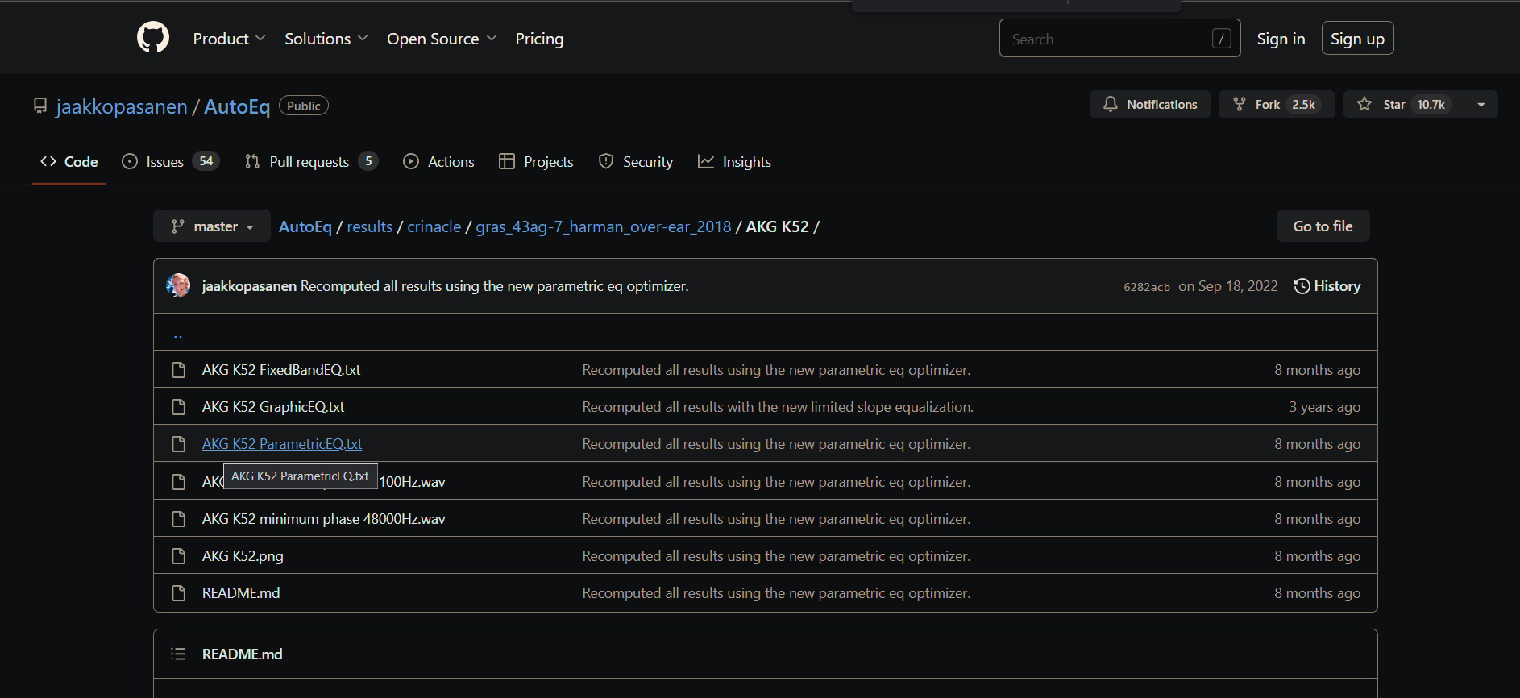
Task: Click the fork icon in the Fork button
Action: [1240, 104]
